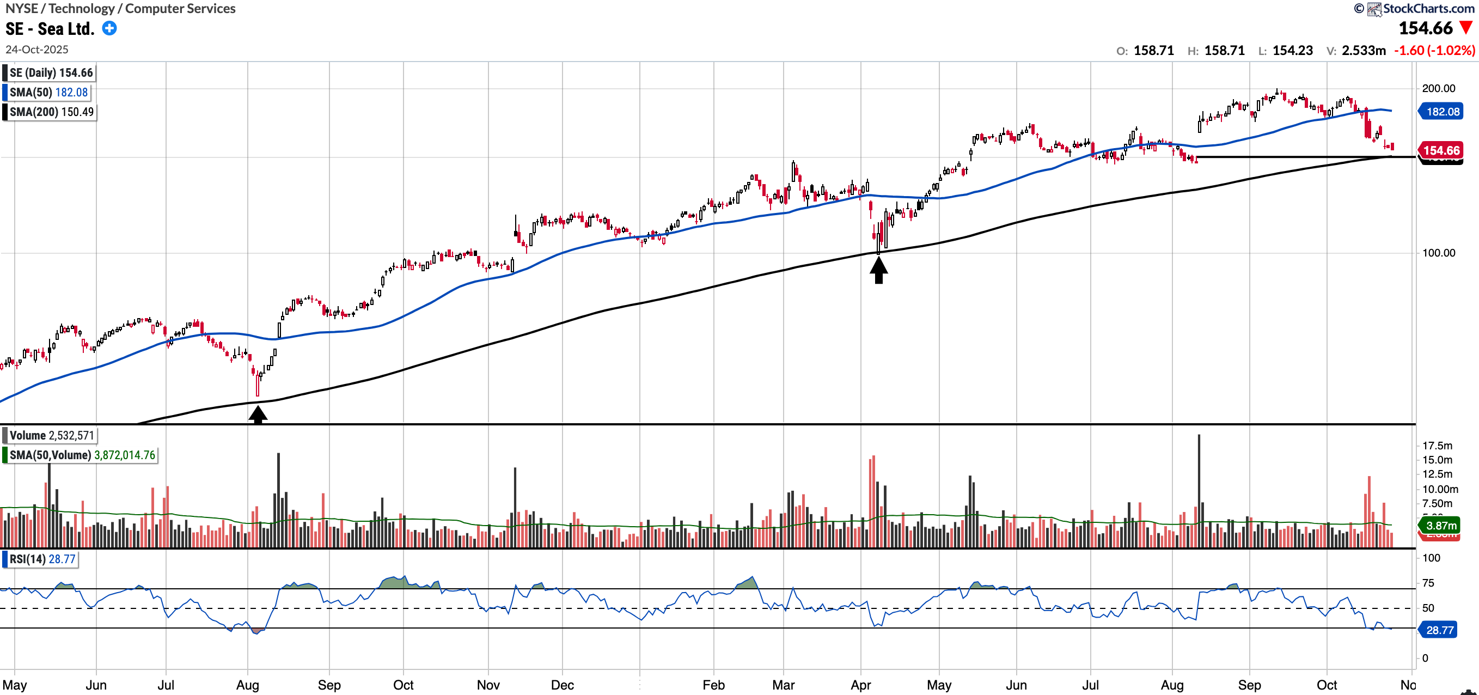Click the StockCharts.com logo icon

coord(1374,9)
